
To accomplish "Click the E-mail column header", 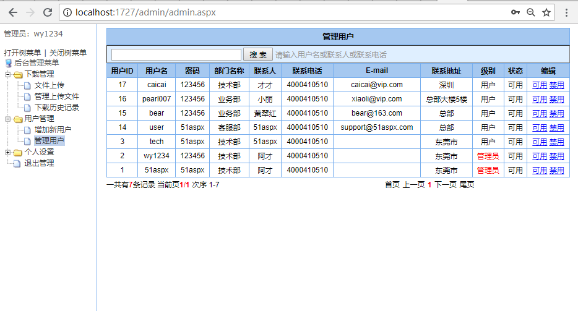I will [x=377, y=70].
